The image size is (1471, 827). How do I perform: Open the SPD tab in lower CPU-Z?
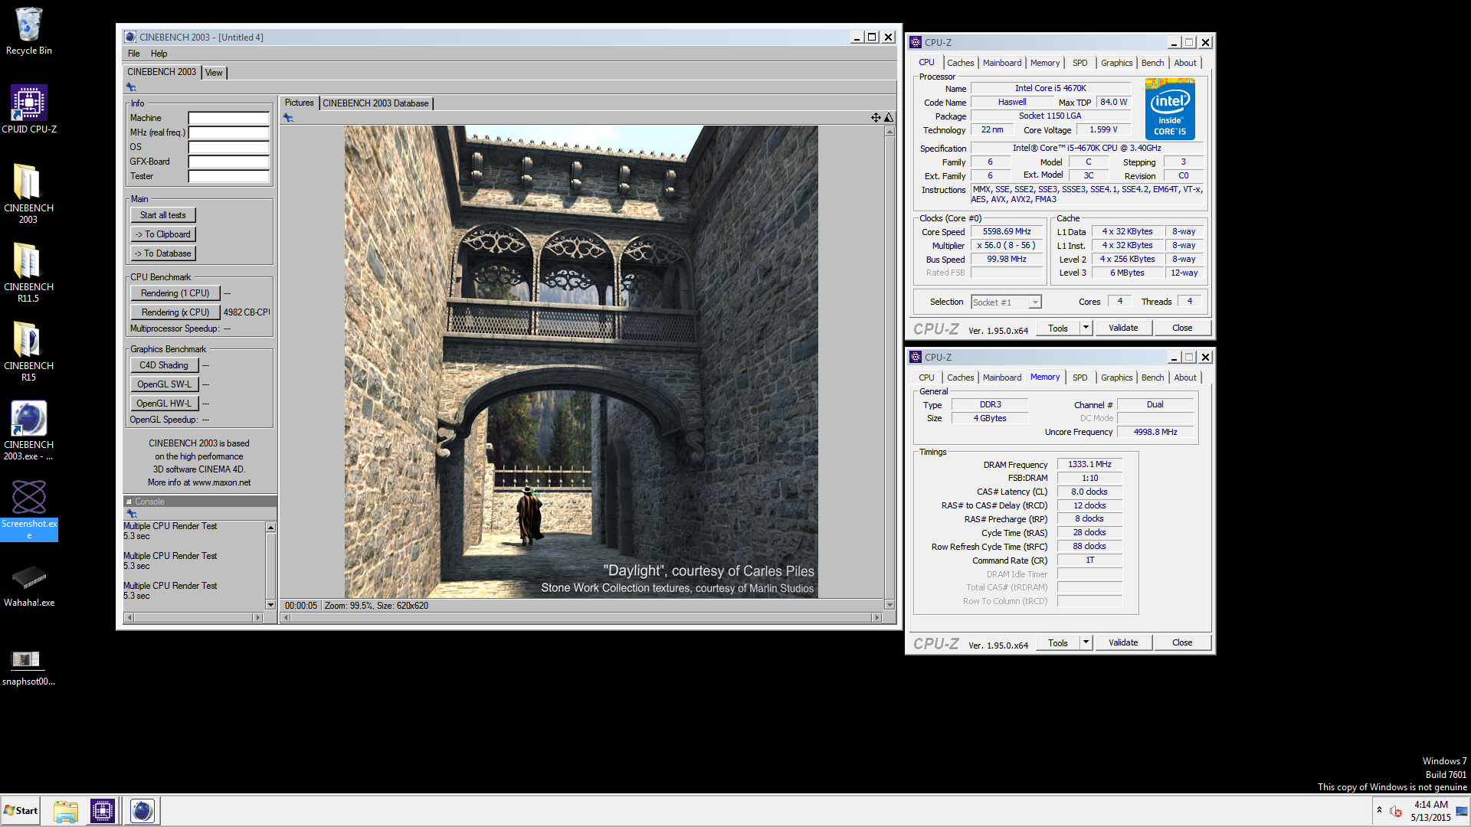[x=1079, y=378]
